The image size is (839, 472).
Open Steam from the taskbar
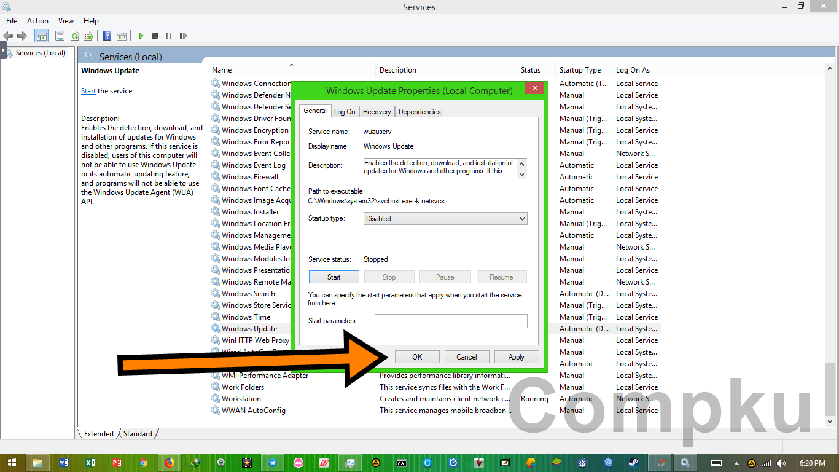(633, 463)
